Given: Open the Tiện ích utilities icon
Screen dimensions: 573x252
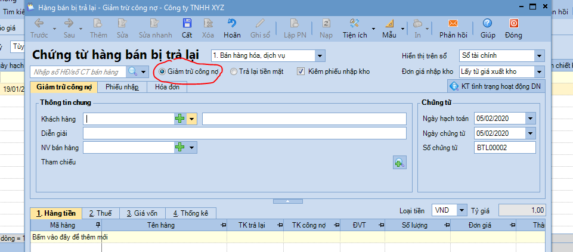Looking at the screenshot, I should click(354, 23).
